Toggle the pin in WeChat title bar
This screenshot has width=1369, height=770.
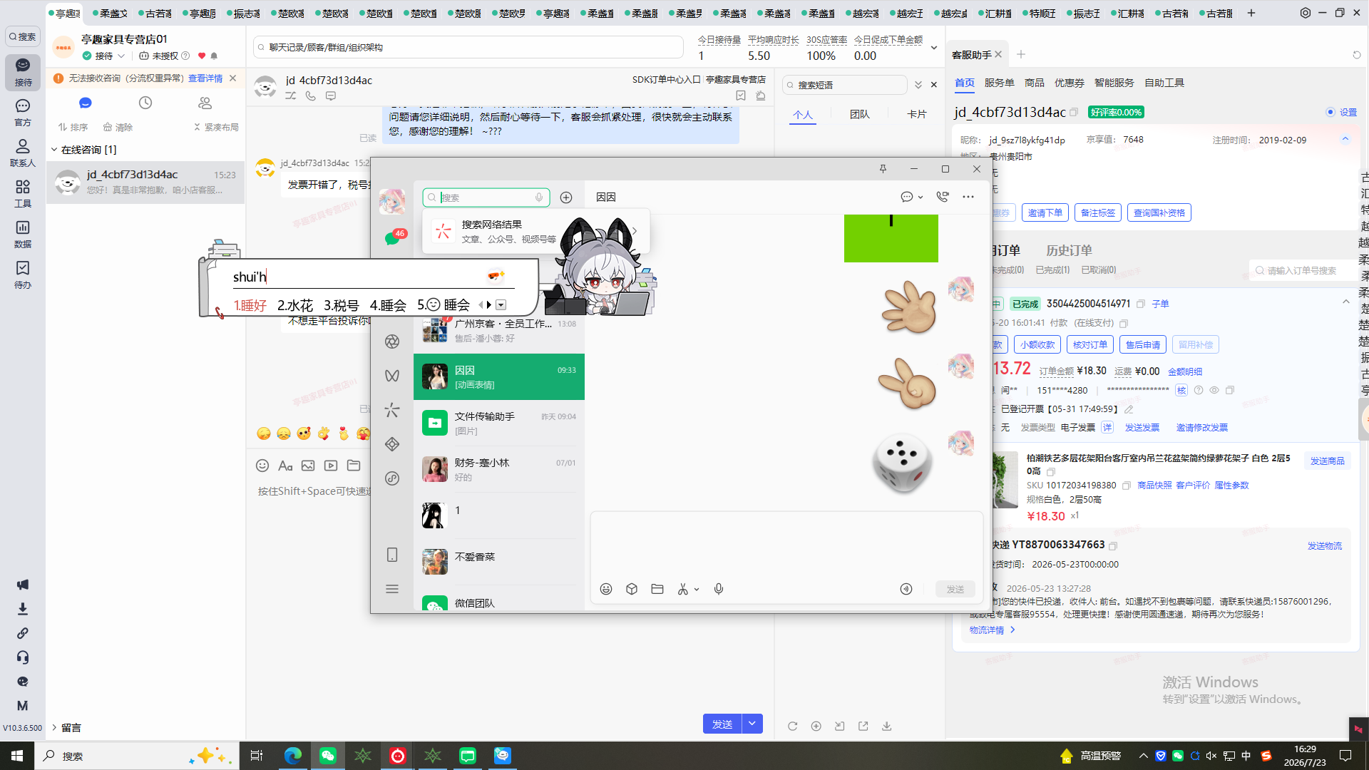[883, 169]
